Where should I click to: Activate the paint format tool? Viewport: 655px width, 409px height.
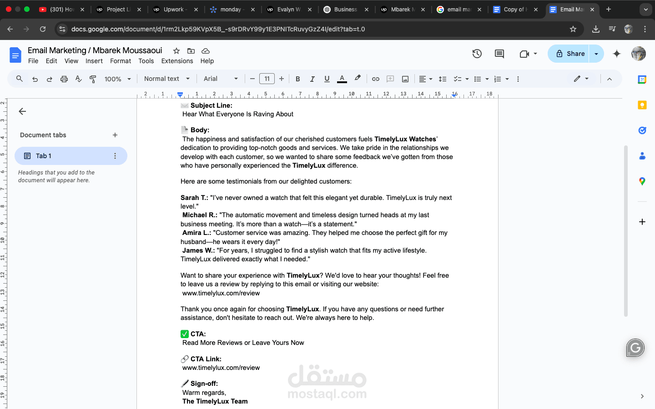[93, 79]
